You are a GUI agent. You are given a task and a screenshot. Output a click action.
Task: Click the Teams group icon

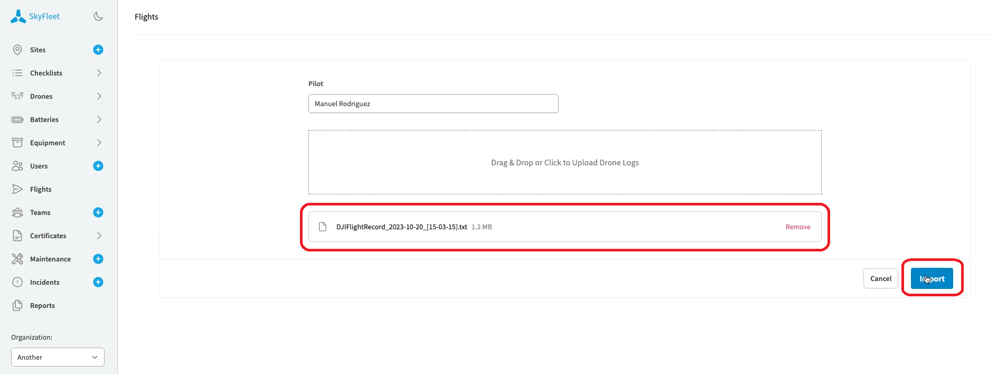click(17, 212)
